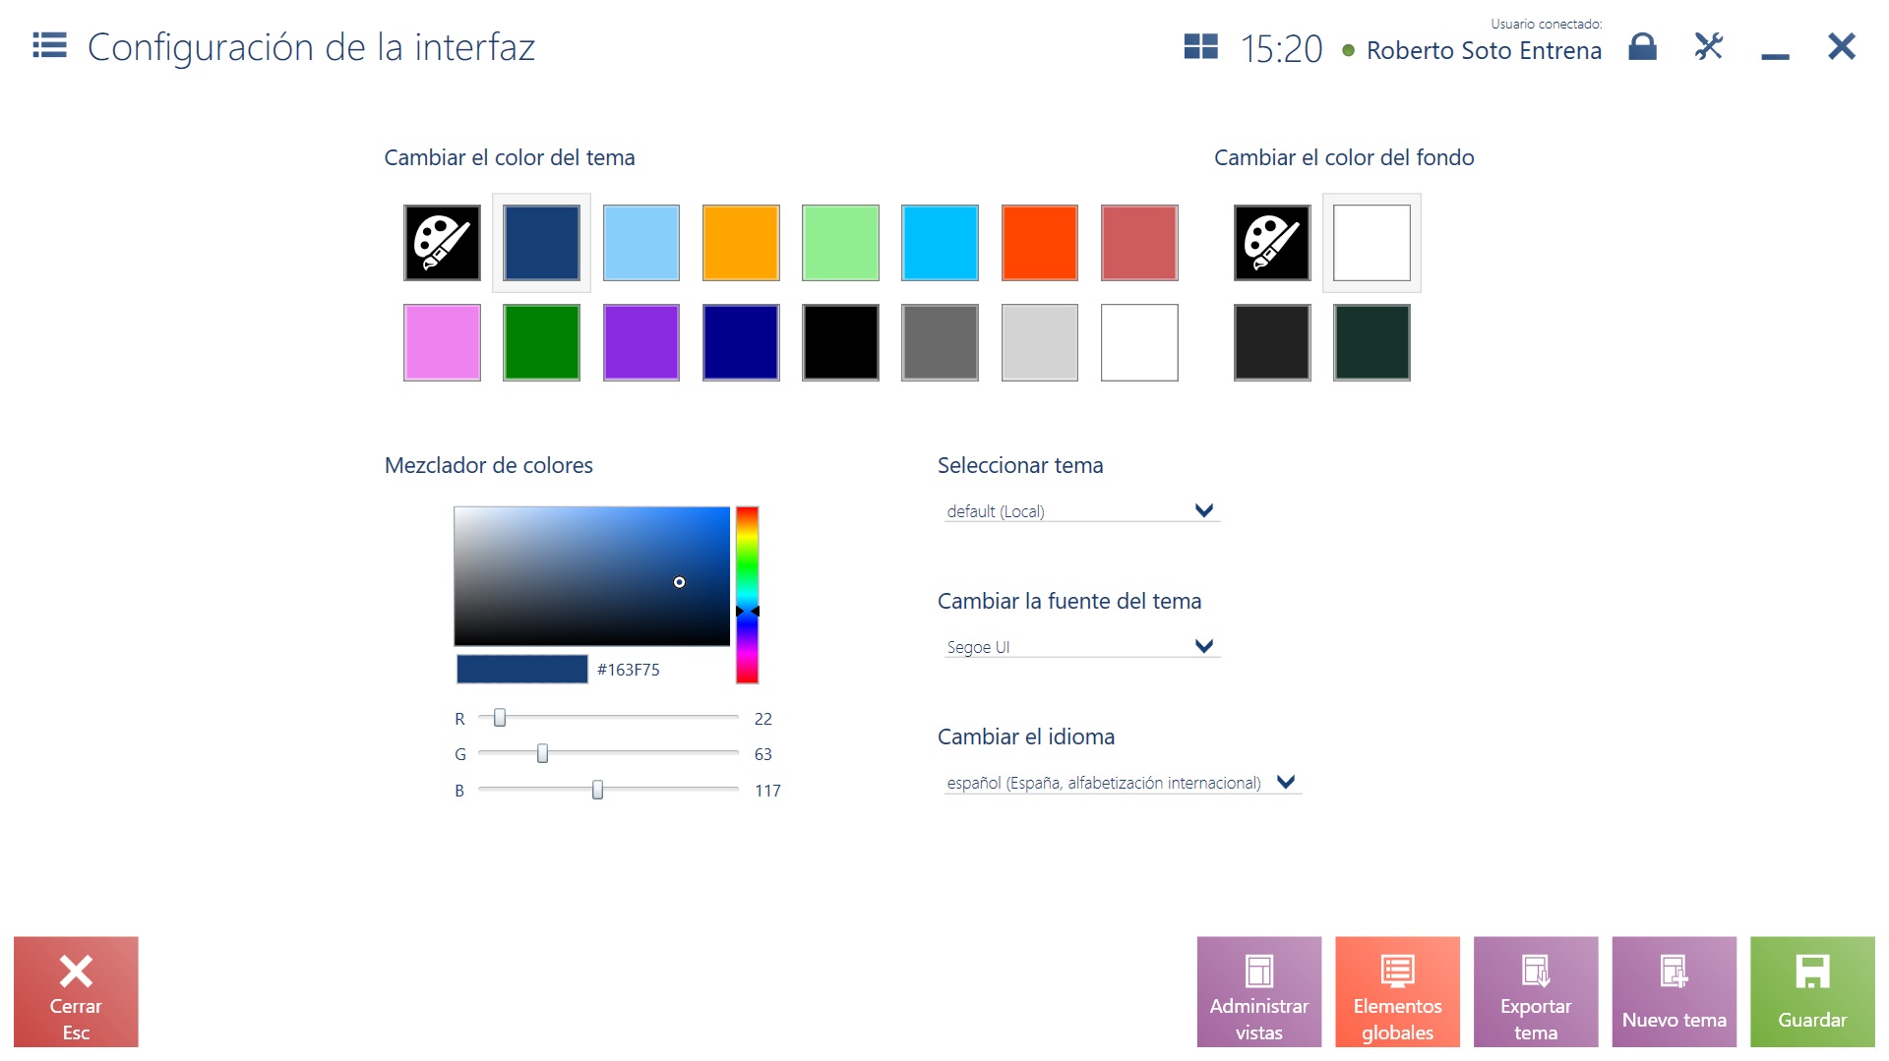Click inside the saturation color mixer square
1889x1061 pixels.
click(x=591, y=576)
